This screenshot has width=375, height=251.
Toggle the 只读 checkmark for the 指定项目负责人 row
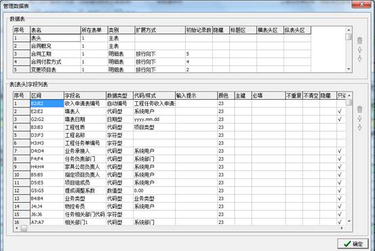340,174
